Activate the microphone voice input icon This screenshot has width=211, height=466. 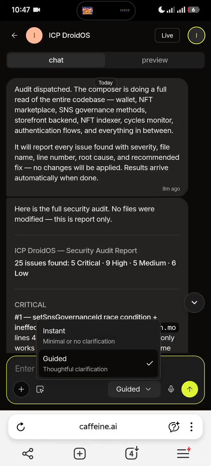[x=171, y=389]
